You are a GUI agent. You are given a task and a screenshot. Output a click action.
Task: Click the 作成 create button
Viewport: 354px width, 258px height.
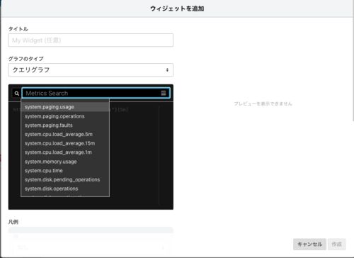click(337, 244)
